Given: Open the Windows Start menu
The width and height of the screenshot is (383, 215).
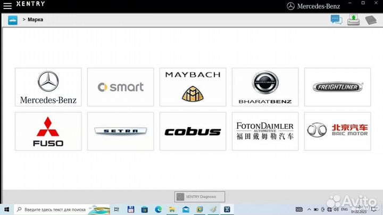Looking at the screenshot, I should pos(6,209).
